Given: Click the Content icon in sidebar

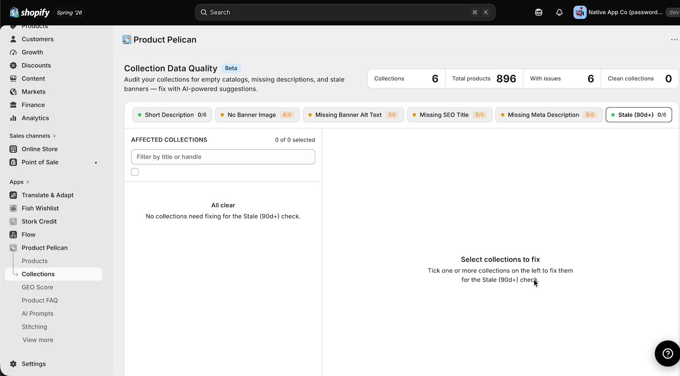Looking at the screenshot, I should pos(13,78).
